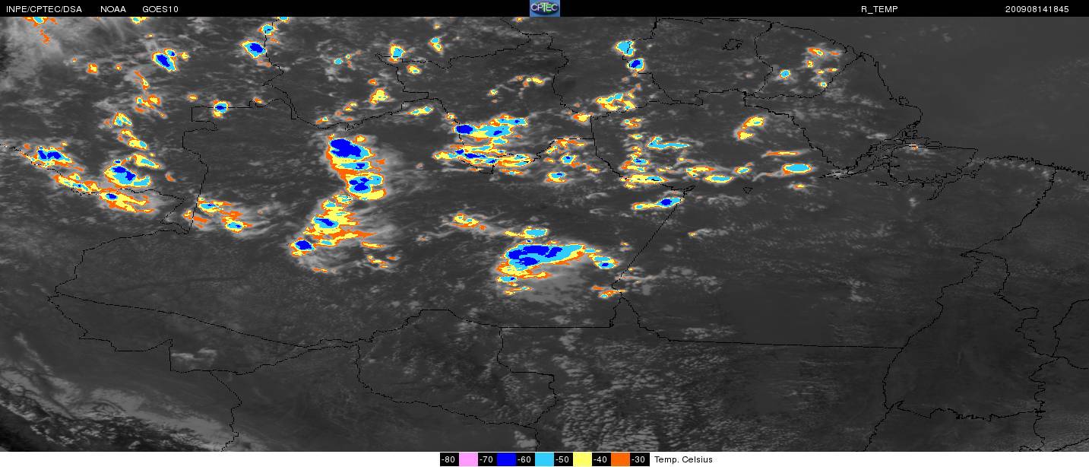Click the cyan legend color swatch
The height and width of the screenshot is (467, 1089).
(x=544, y=459)
